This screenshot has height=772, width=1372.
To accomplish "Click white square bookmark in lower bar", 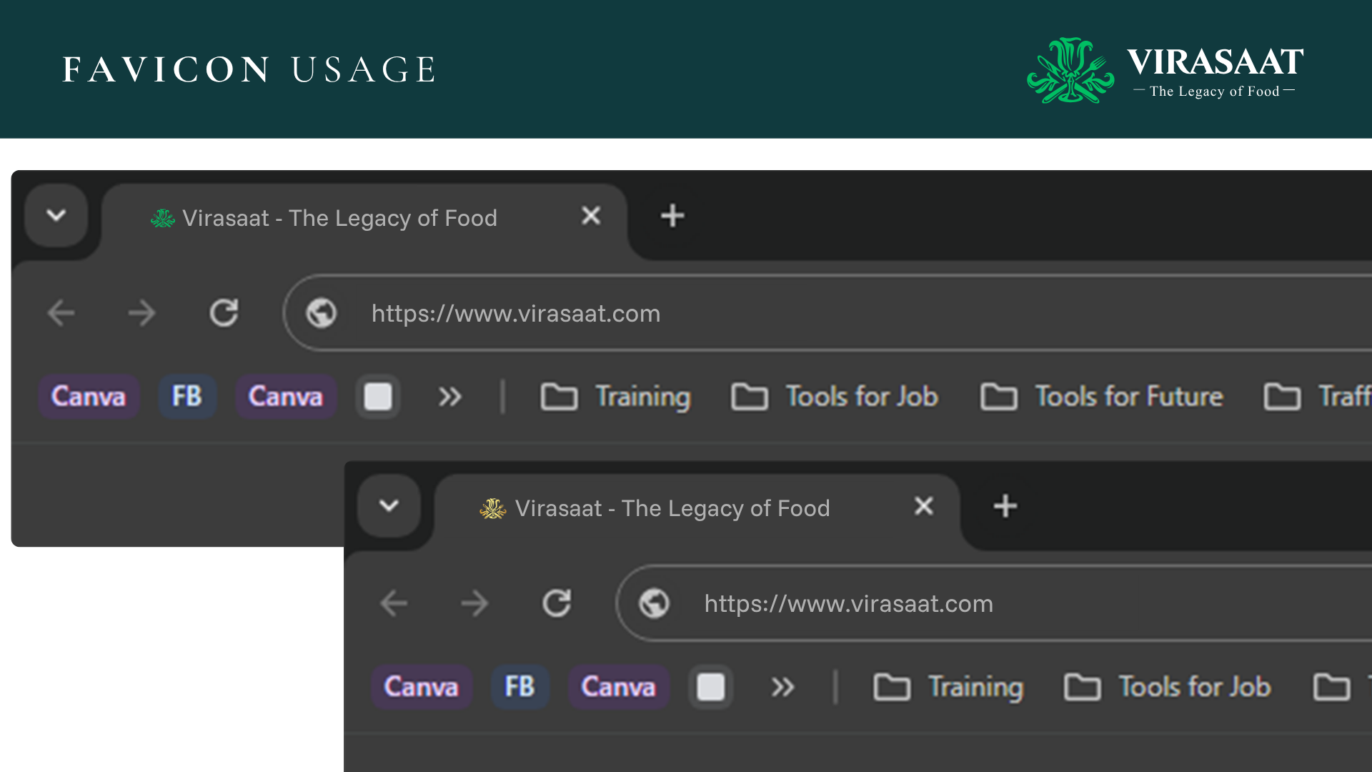I will click(x=710, y=687).
